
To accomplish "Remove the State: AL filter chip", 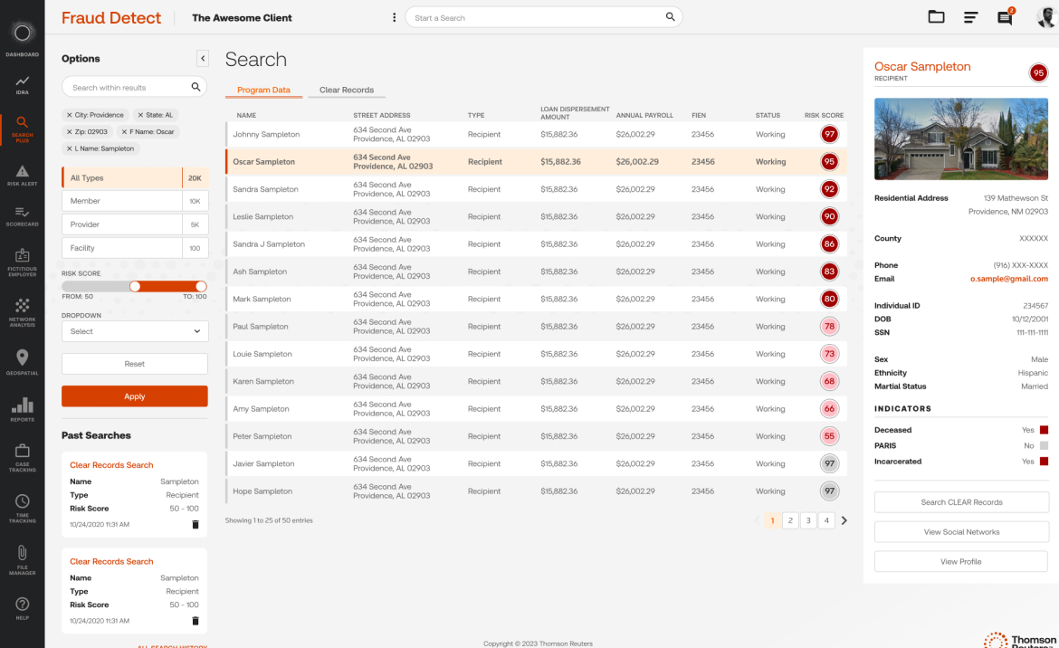I will (140, 115).
